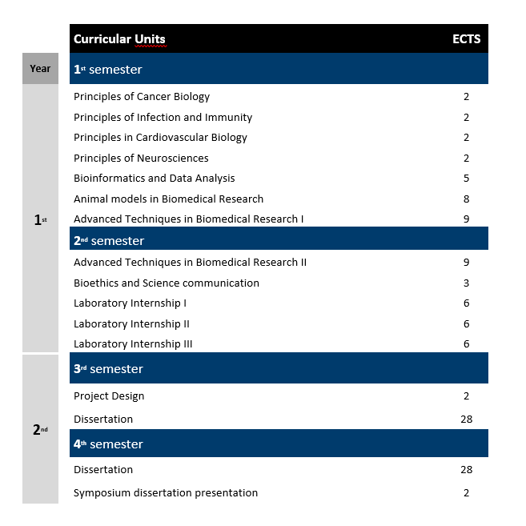Select the 3rd semester heading row
Screen dimensions: 526x526
coord(279,368)
